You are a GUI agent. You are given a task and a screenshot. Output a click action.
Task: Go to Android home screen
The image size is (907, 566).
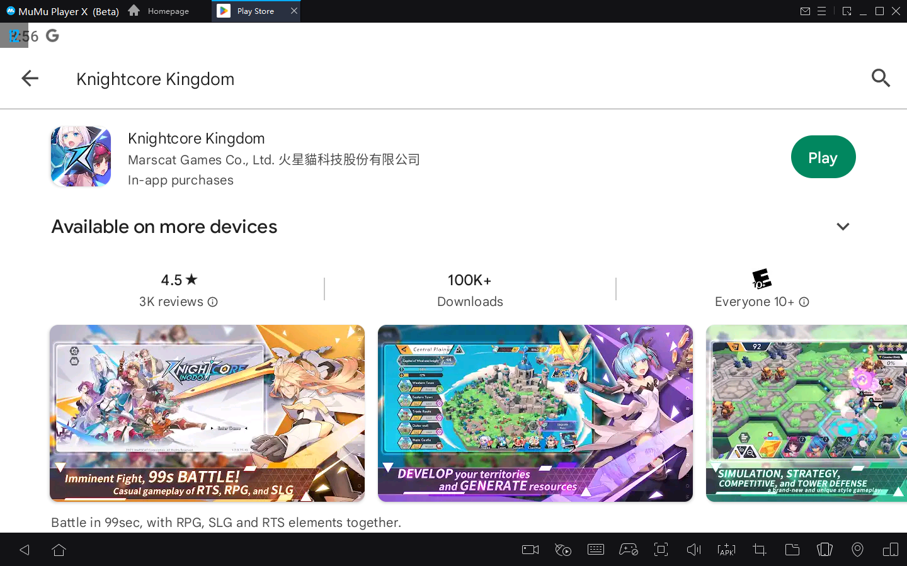59,550
